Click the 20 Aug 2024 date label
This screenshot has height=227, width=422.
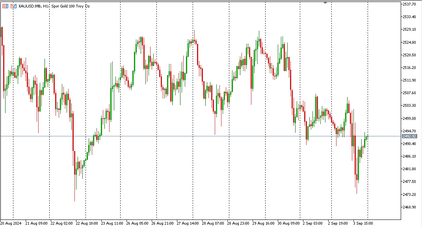(x=11, y=223)
